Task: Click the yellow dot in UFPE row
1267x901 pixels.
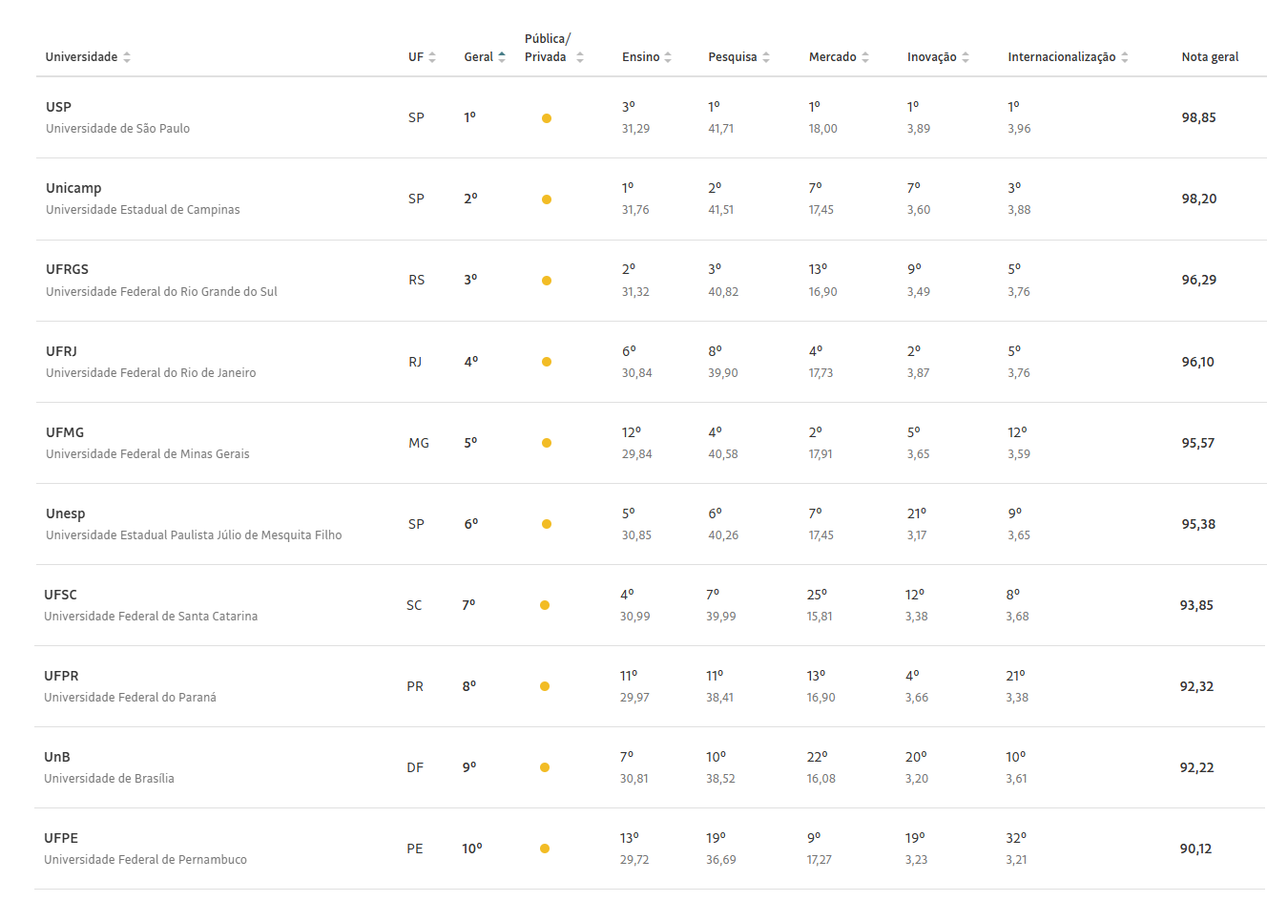Action: point(545,849)
